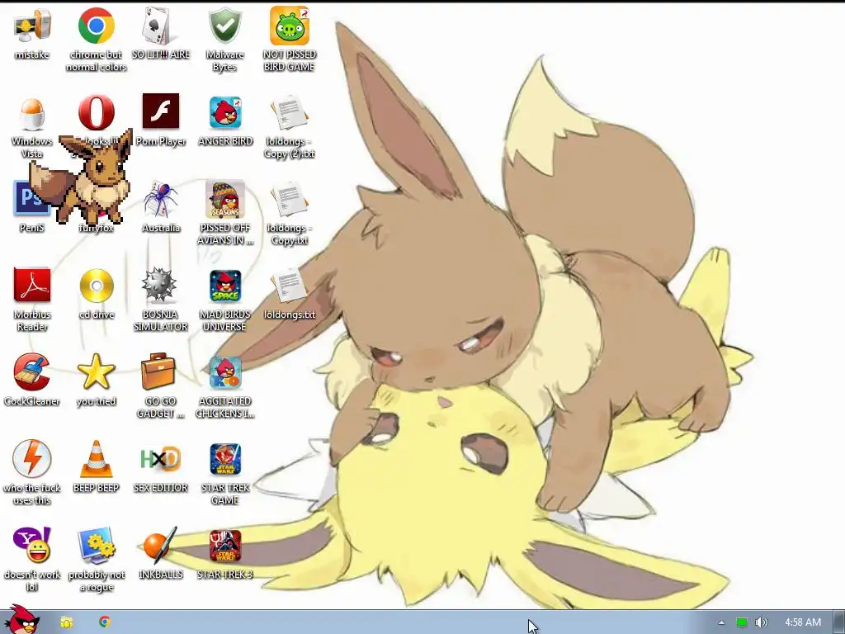Screen dimensions: 845x634
Task: Launch 'chrome but normal colors' shortcut
Action: 96,26
